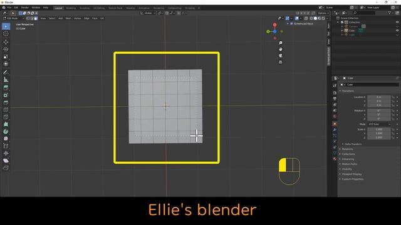Screen dimensions: 401x225
Task: Enable face select mode
Action: tap(36, 18)
